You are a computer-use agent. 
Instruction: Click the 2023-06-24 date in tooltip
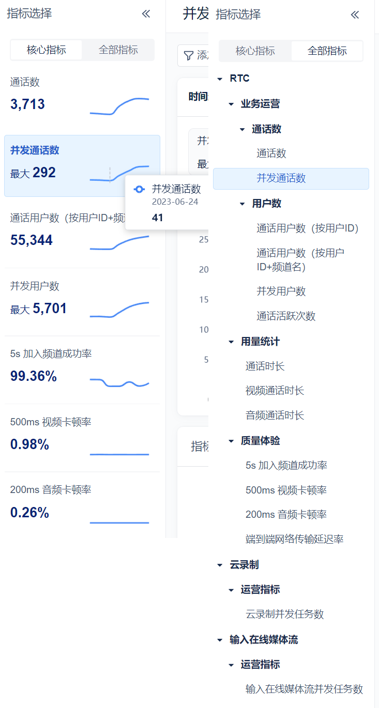click(175, 202)
